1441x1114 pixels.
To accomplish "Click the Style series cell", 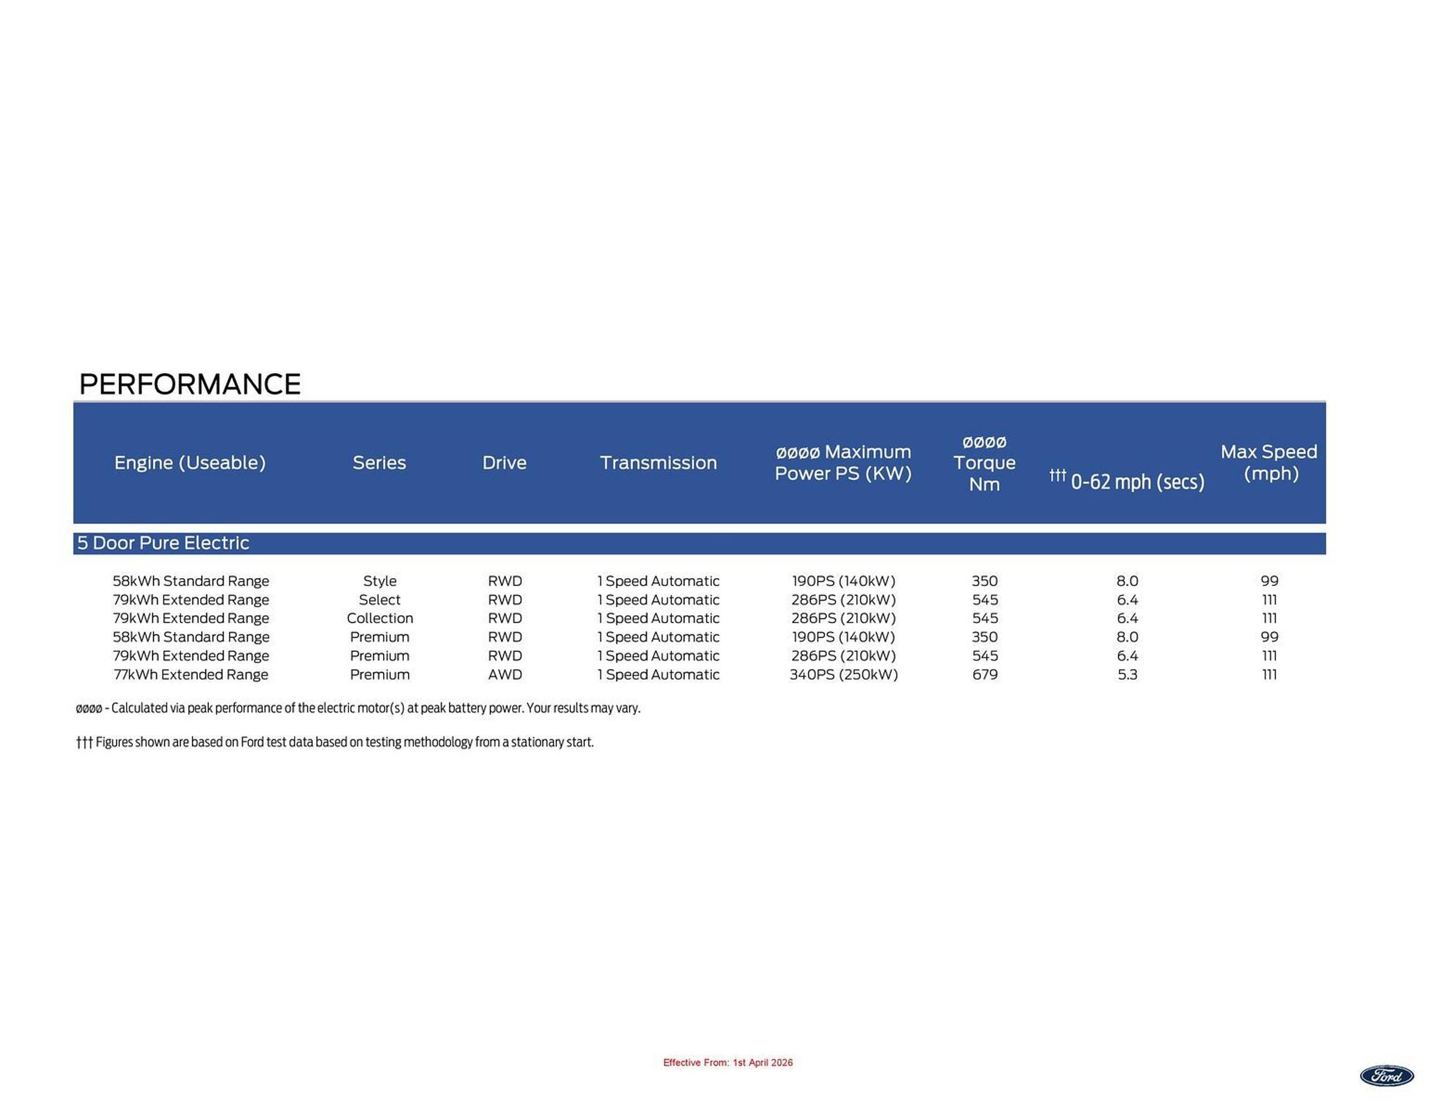I will pos(380,581).
